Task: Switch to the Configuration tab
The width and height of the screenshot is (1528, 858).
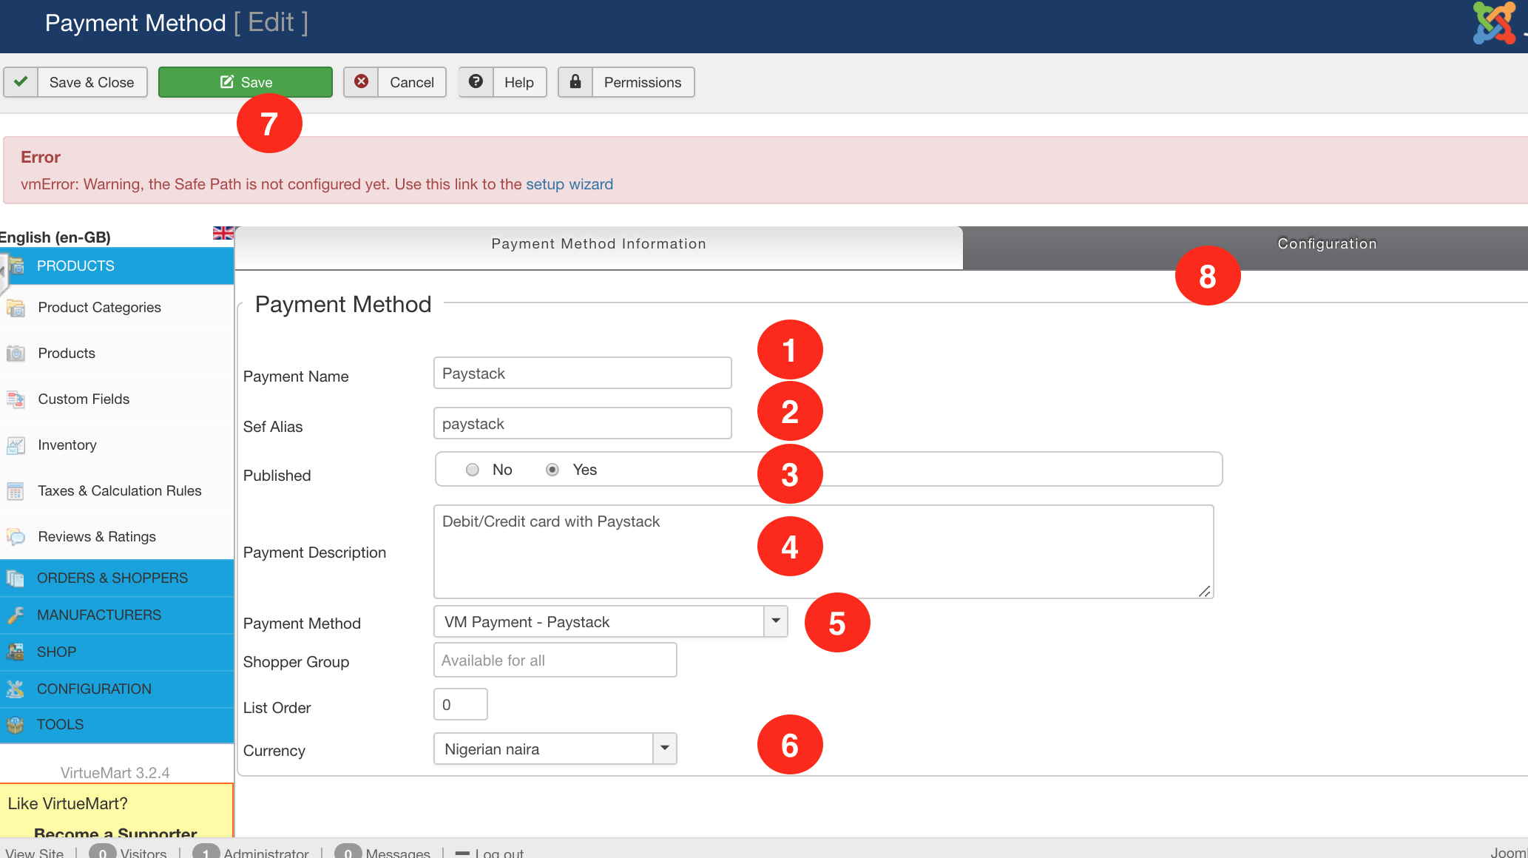Action: click(x=1245, y=247)
